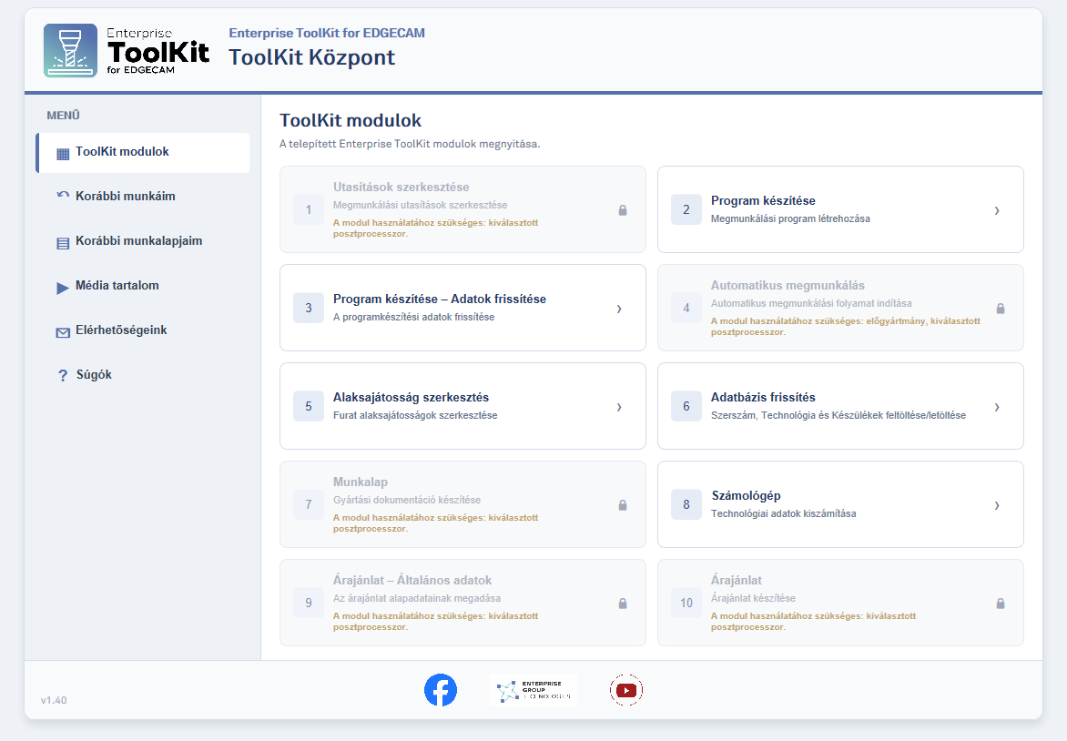This screenshot has width=1067, height=741.
Task: Click the Enterprise ToolKit drill logo icon
Action: click(x=71, y=50)
